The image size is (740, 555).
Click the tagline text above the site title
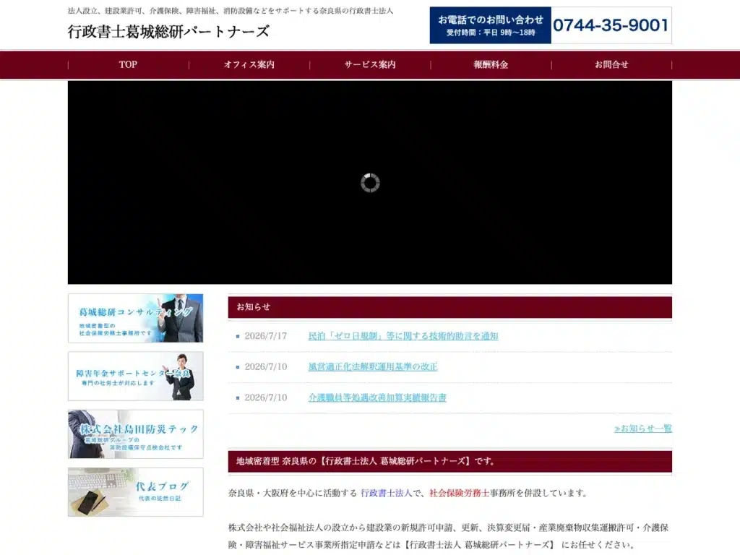(231, 11)
